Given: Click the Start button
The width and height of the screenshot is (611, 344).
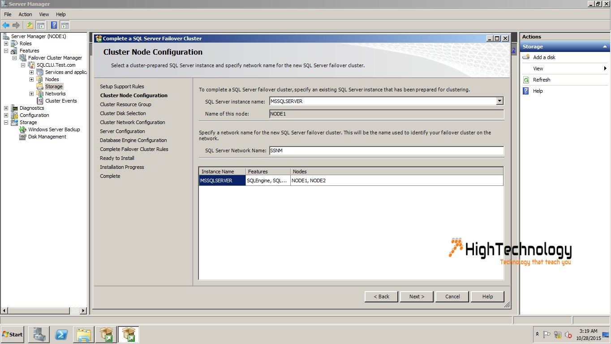Looking at the screenshot, I should click(x=13, y=335).
